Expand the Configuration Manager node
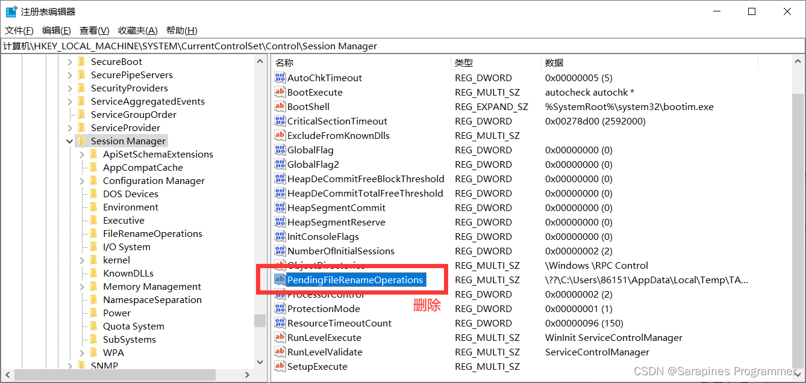Screen dimensions: 806x383 pos(82,180)
